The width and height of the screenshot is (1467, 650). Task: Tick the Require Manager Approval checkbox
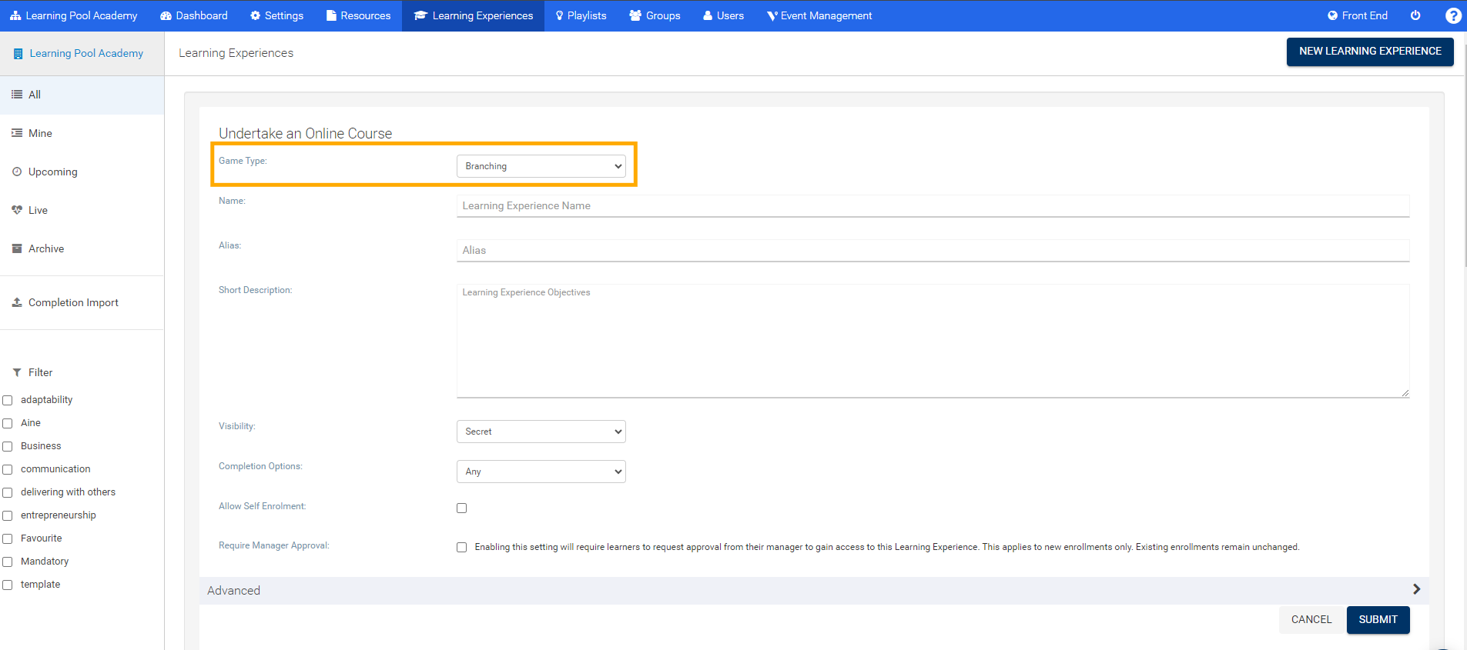point(462,547)
